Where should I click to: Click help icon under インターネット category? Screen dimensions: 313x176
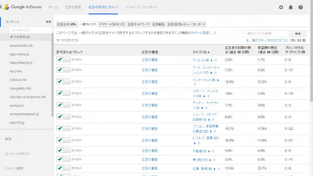click(x=195, y=84)
